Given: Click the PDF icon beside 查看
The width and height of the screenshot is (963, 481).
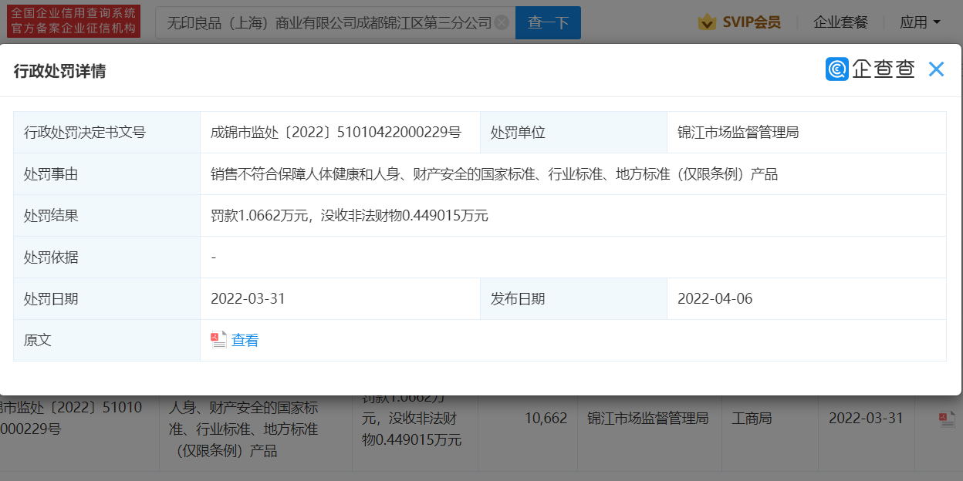Looking at the screenshot, I should tap(218, 340).
